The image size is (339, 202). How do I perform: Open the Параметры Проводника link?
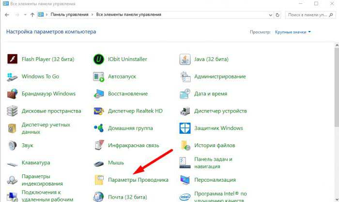tap(138, 180)
